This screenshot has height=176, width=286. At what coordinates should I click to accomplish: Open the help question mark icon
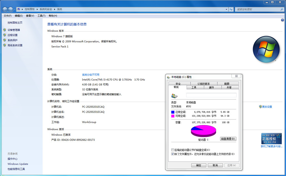coord(282,20)
